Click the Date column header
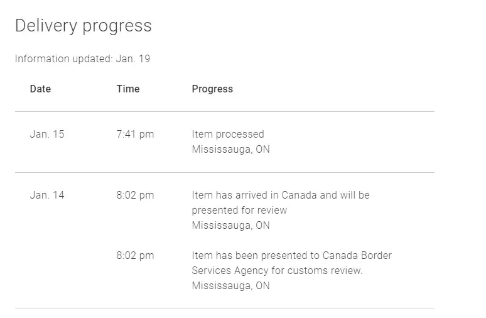 40,89
